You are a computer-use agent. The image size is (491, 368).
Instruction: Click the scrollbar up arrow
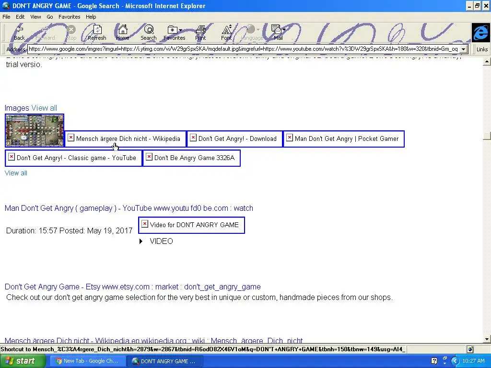(487, 61)
